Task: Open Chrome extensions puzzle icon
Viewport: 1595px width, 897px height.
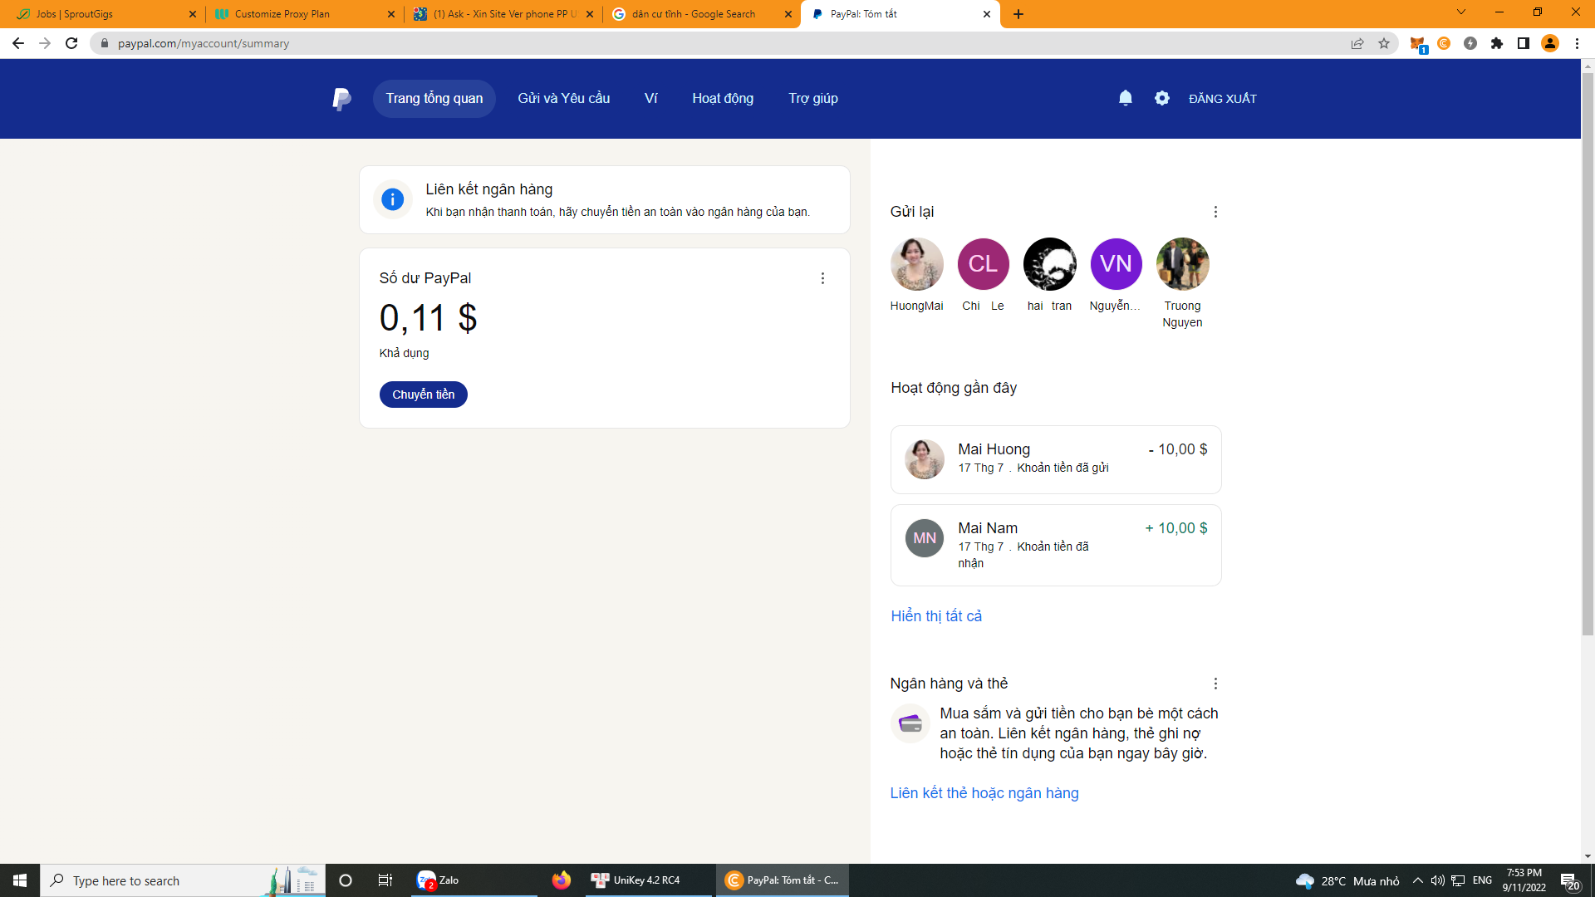Action: 1497,43
